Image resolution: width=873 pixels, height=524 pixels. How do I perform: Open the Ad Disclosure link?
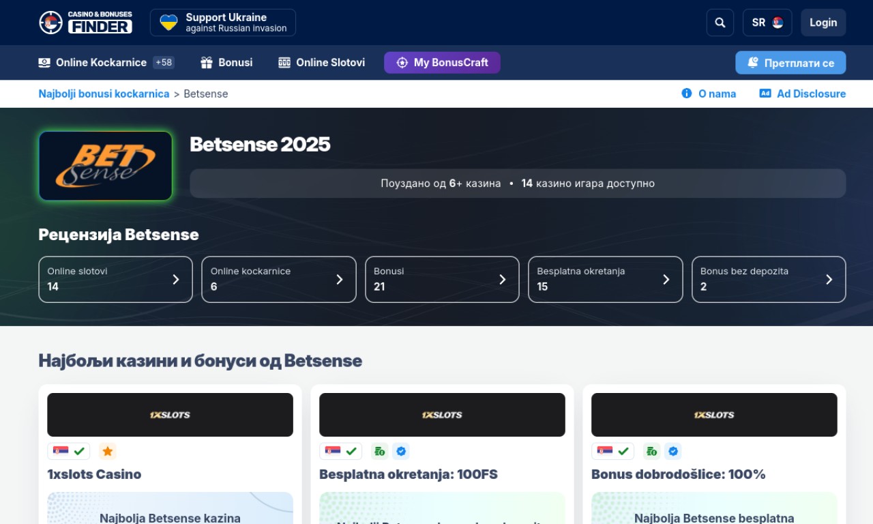[x=803, y=93]
